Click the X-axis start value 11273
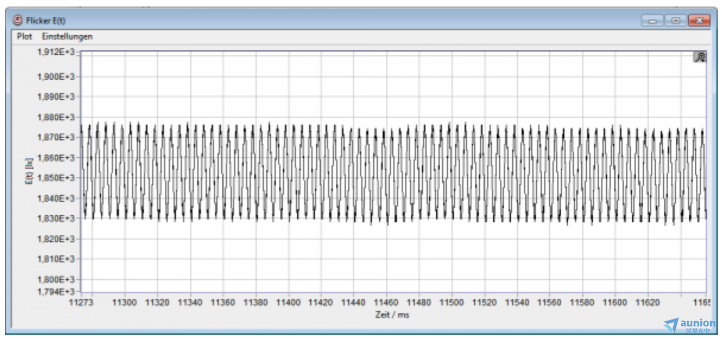The image size is (722, 339). click(x=80, y=302)
